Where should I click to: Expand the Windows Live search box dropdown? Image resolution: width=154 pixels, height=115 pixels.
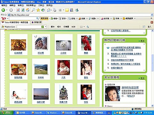[46, 27]
